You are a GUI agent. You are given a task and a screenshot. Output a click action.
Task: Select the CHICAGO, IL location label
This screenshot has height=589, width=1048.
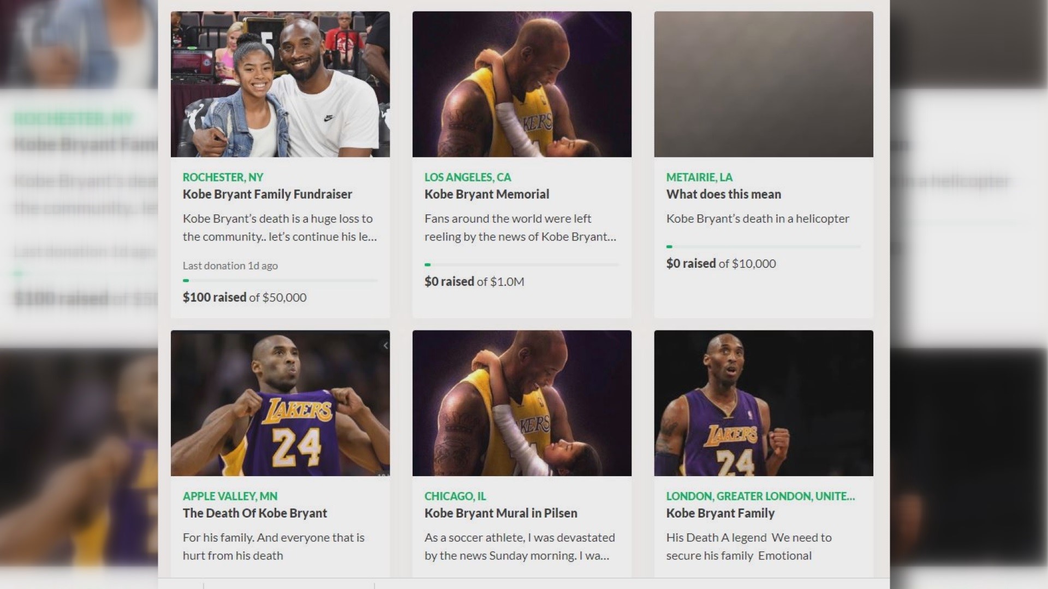coord(455,496)
